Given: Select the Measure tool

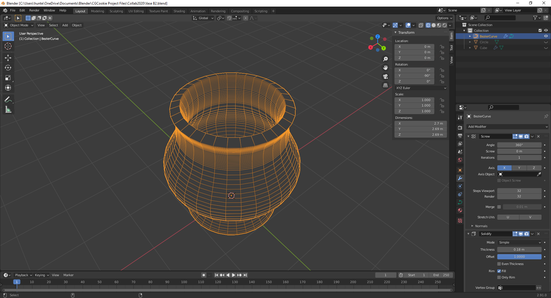Looking at the screenshot, I should [8, 109].
